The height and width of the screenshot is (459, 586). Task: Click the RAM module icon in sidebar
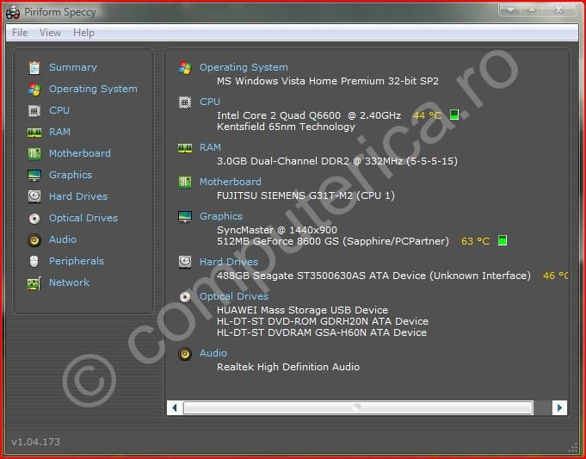[34, 132]
